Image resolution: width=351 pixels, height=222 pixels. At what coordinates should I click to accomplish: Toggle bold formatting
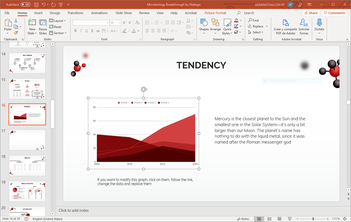[x=75, y=31]
